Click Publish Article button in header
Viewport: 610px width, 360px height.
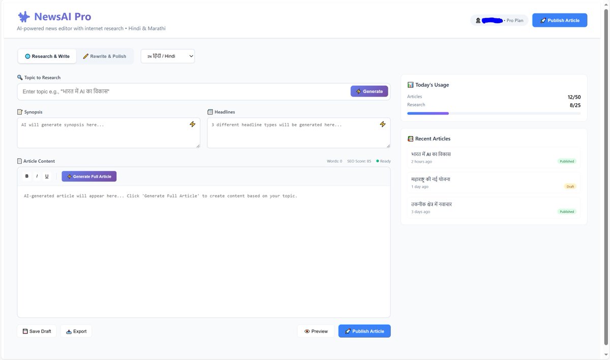pyautogui.click(x=560, y=20)
